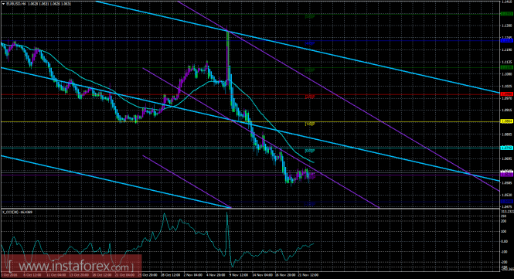This screenshot has width=514, height=279.
Task: Click the red Murrey level text label
Action: (310, 97)
